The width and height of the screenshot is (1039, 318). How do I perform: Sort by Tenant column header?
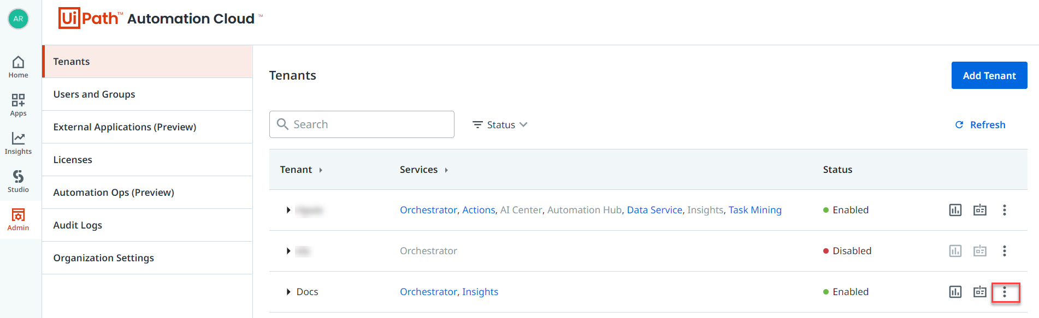coord(301,170)
